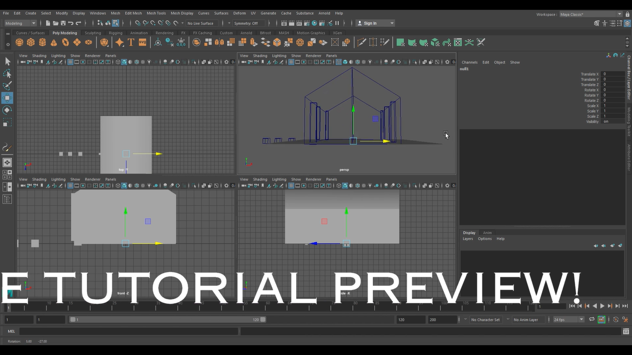Switch to the Sculpting shelf tab

[93, 33]
